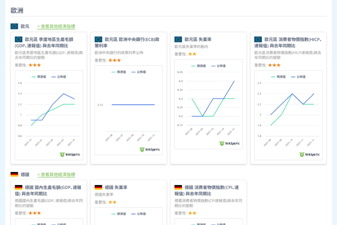Click the Titan FX logo in the Eurozone GDP chart
This screenshot has width=337, height=225.
point(70,154)
